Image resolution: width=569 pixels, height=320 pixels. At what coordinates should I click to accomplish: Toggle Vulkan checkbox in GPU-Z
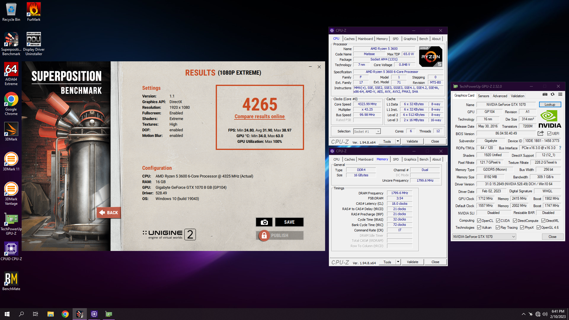point(479,228)
